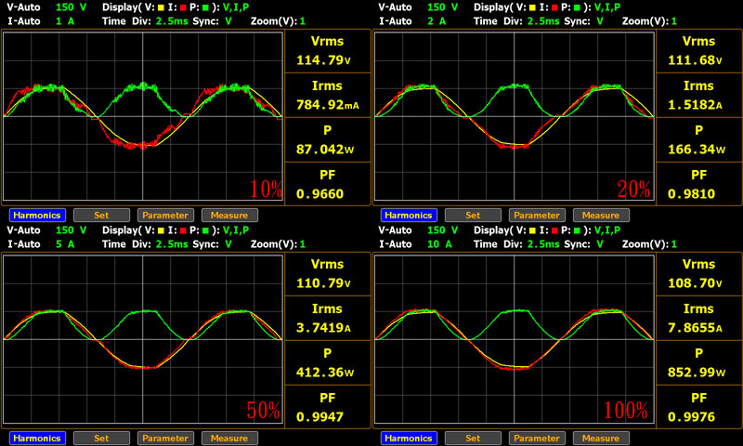Select the Irms reading 1.5182A

click(695, 105)
